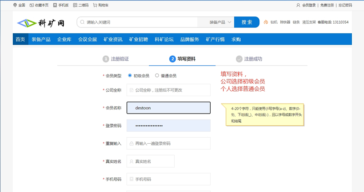Go to the 矿业招聘 navigation item
364x192 pixels.
[x=138, y=39]
